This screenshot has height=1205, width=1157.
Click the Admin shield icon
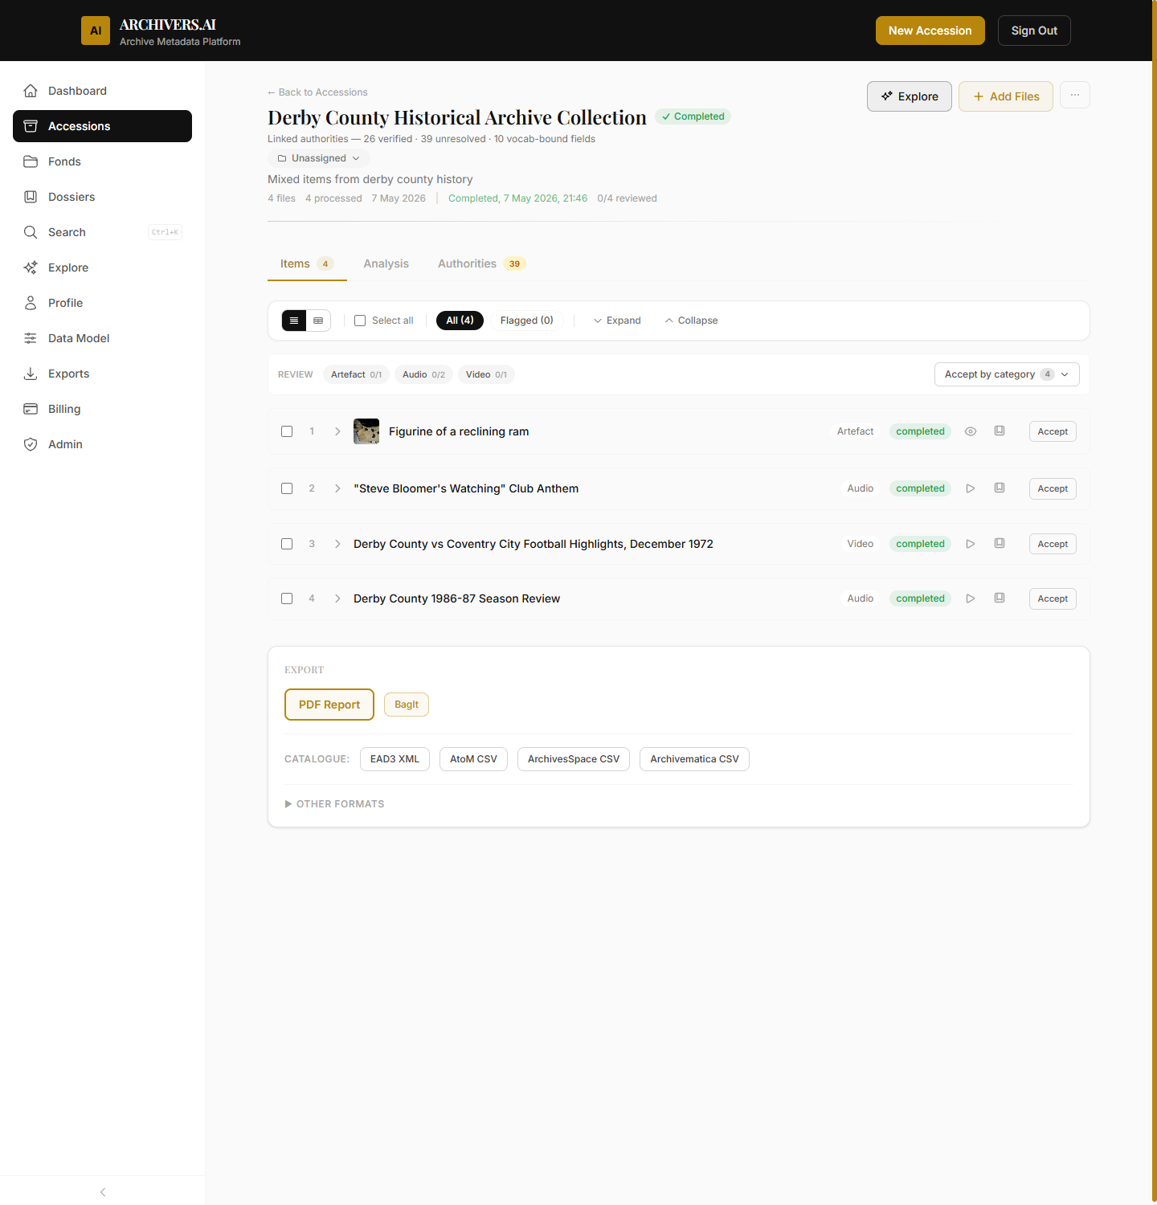pos(31,444)
